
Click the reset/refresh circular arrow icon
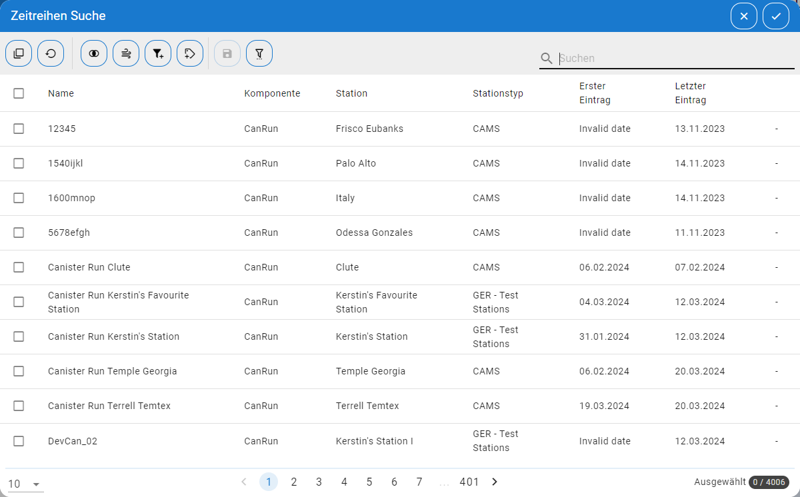pyautogui.click(x=51, y=53)
